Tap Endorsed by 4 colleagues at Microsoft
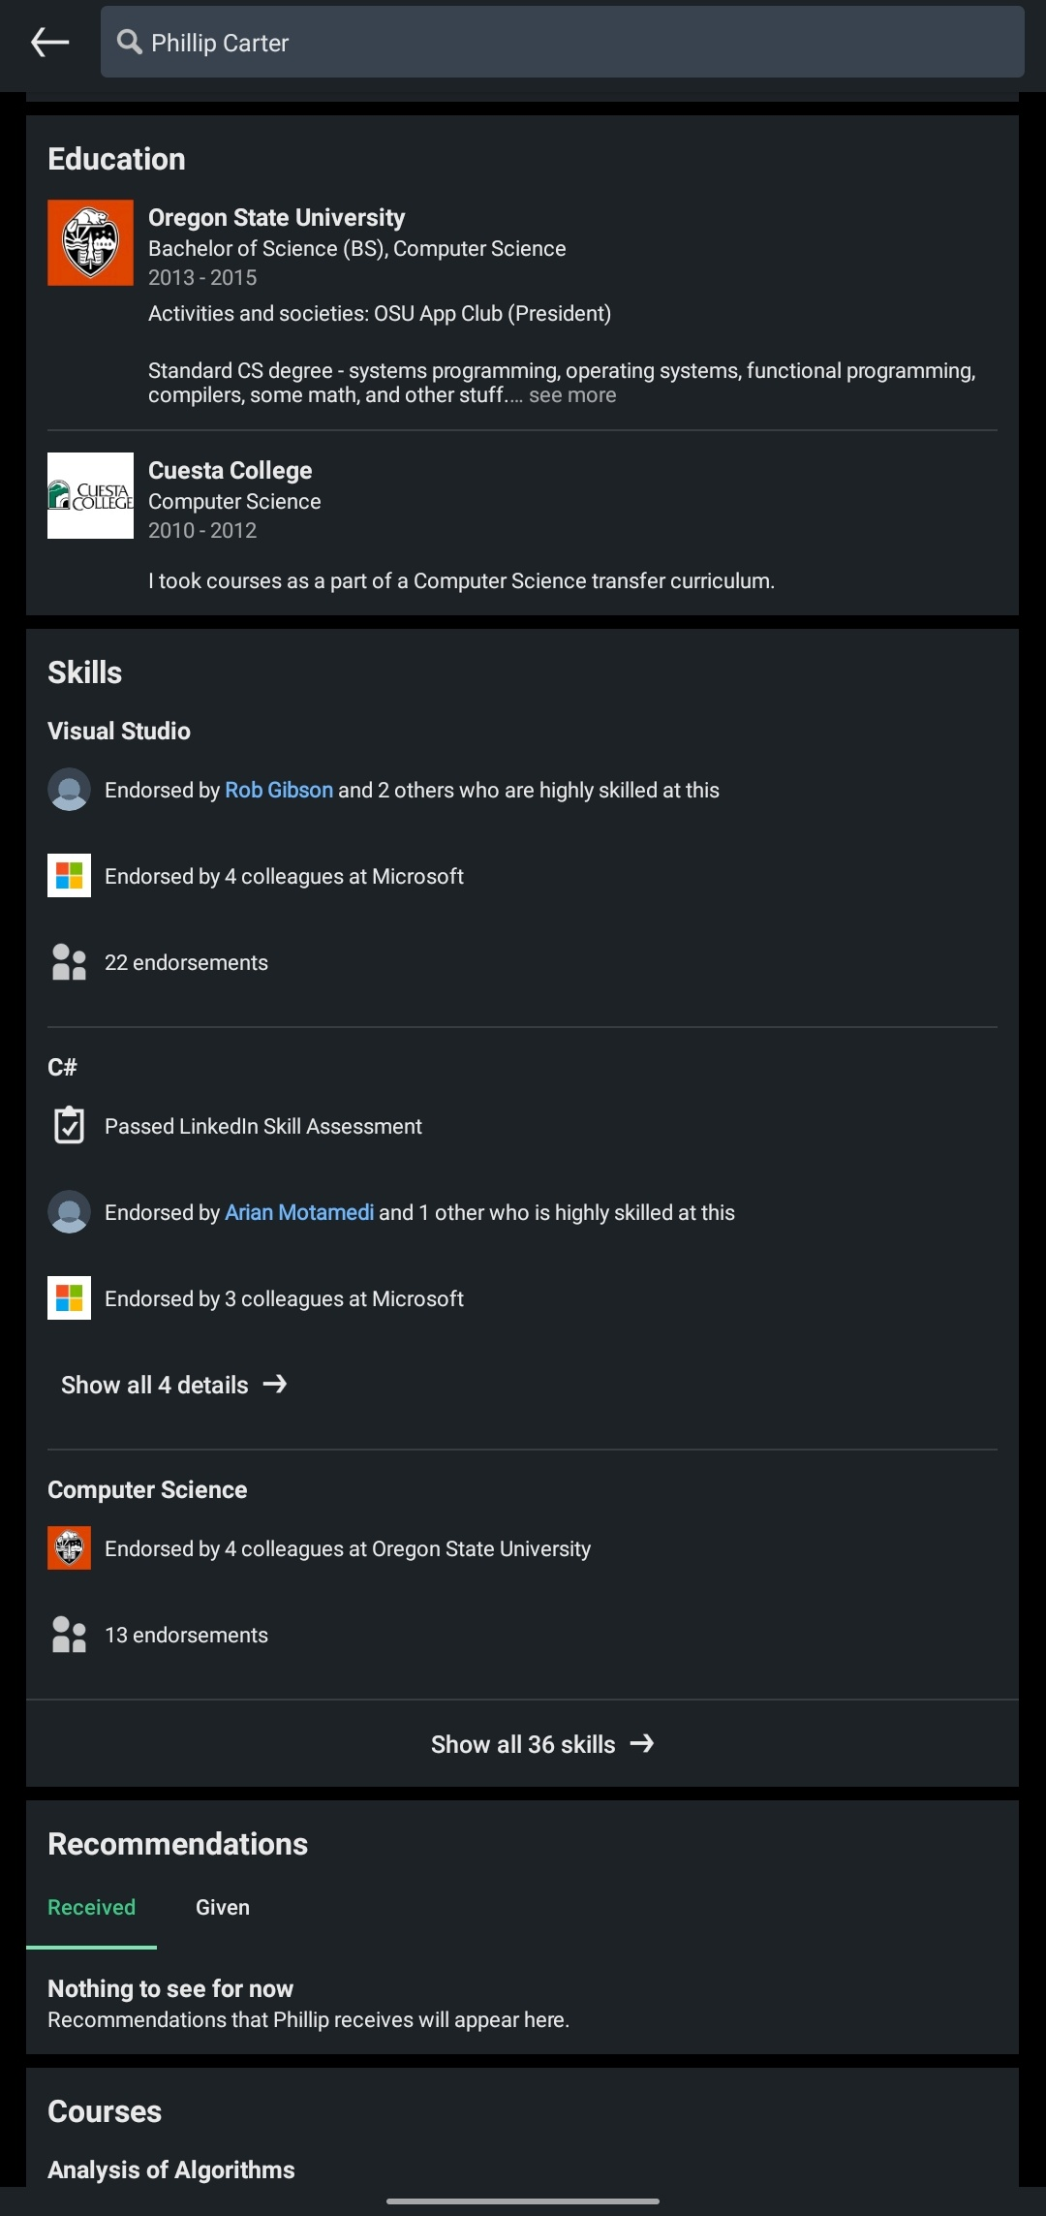Image resolution: width=1046 pixels, height=2216 pixels. pyautogui.click(x=284, y=876)
